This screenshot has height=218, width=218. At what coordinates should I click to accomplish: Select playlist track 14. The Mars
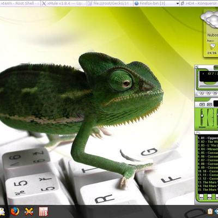click(x=208, y=186)
